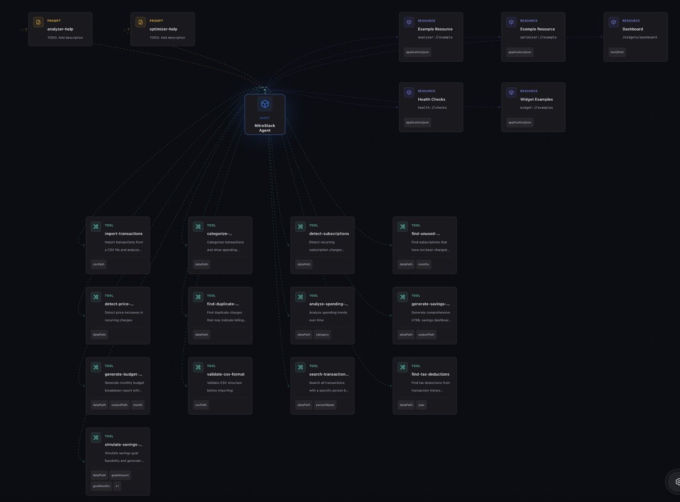Click application/json tag on Widget Examples card
The width and height of the screenshot is (680, 502).
(520, 122)
